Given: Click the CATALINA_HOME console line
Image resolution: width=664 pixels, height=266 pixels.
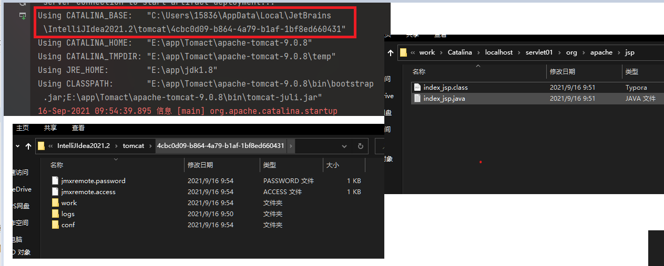Looking at the screenshot, I should [x=175, y=42].
